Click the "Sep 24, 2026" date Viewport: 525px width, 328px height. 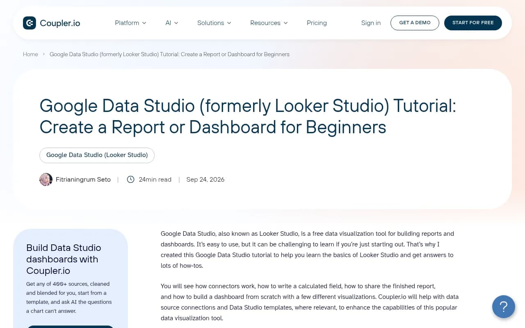click(205, 180)
